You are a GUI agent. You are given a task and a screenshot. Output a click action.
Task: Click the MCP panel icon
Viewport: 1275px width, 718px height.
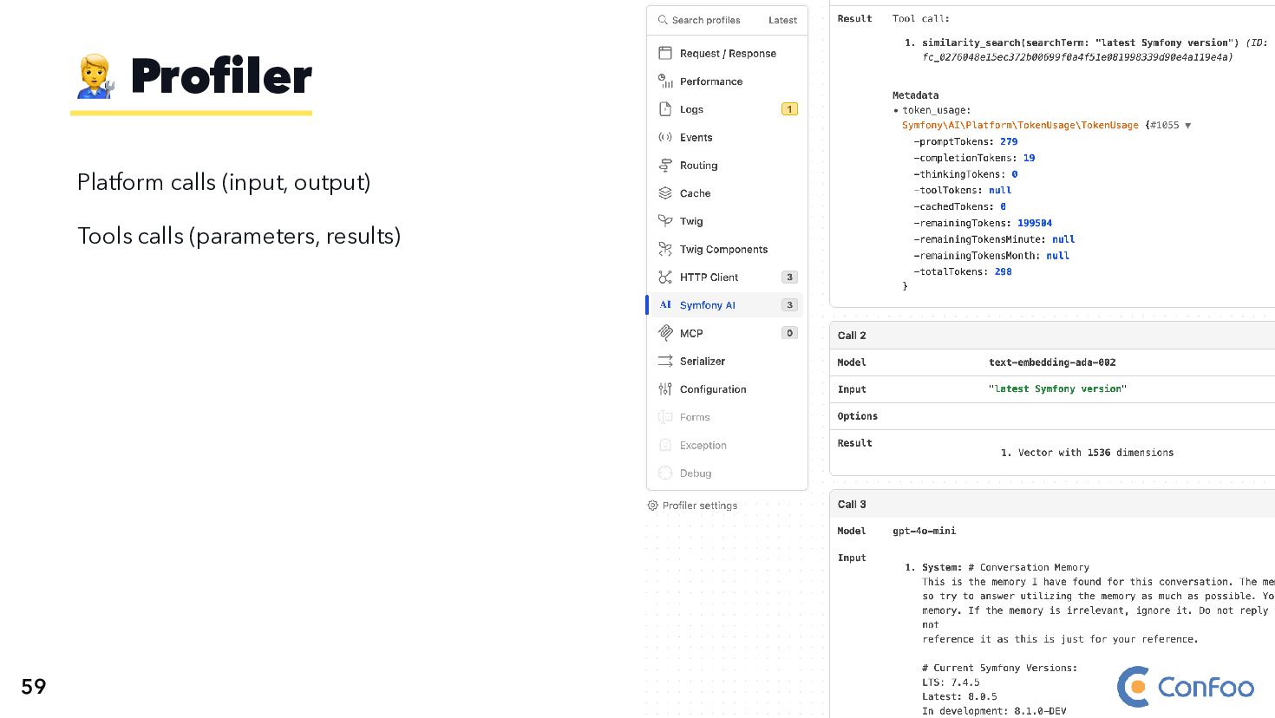665,332
